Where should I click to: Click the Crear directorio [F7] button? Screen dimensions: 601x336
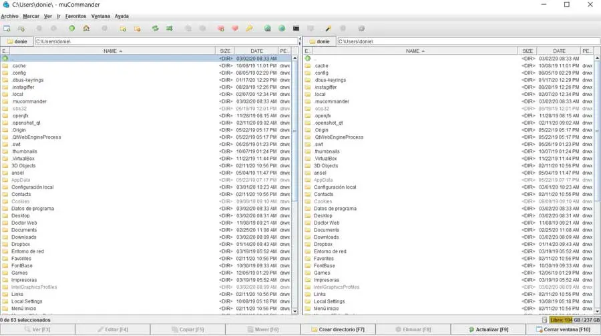[x=338, y=329]
